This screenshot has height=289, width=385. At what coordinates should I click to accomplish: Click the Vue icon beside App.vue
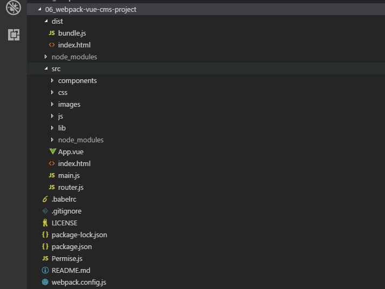pos(52,152)
